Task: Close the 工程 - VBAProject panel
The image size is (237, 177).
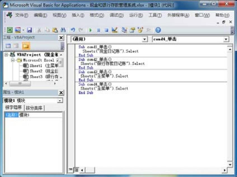Action: click(61, 38)
